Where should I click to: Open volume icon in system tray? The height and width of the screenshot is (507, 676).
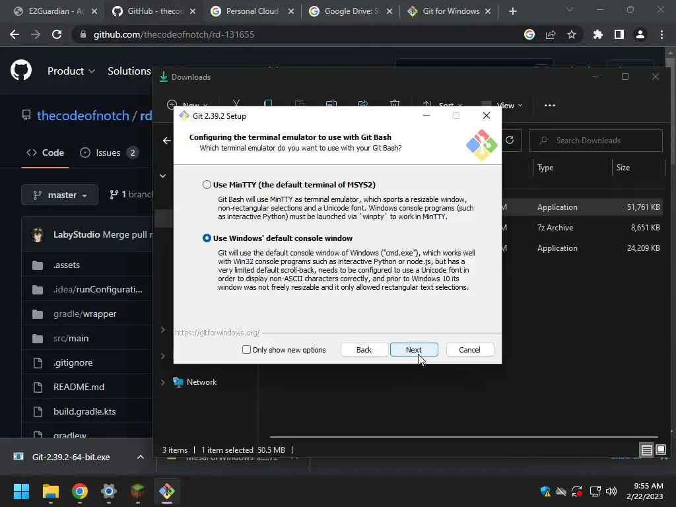(611, 491)
